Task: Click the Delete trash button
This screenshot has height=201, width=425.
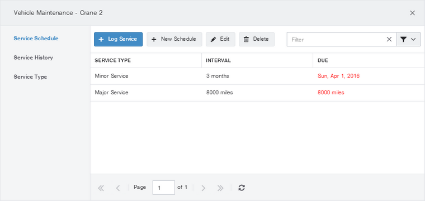Action: (x=257, y=39)
